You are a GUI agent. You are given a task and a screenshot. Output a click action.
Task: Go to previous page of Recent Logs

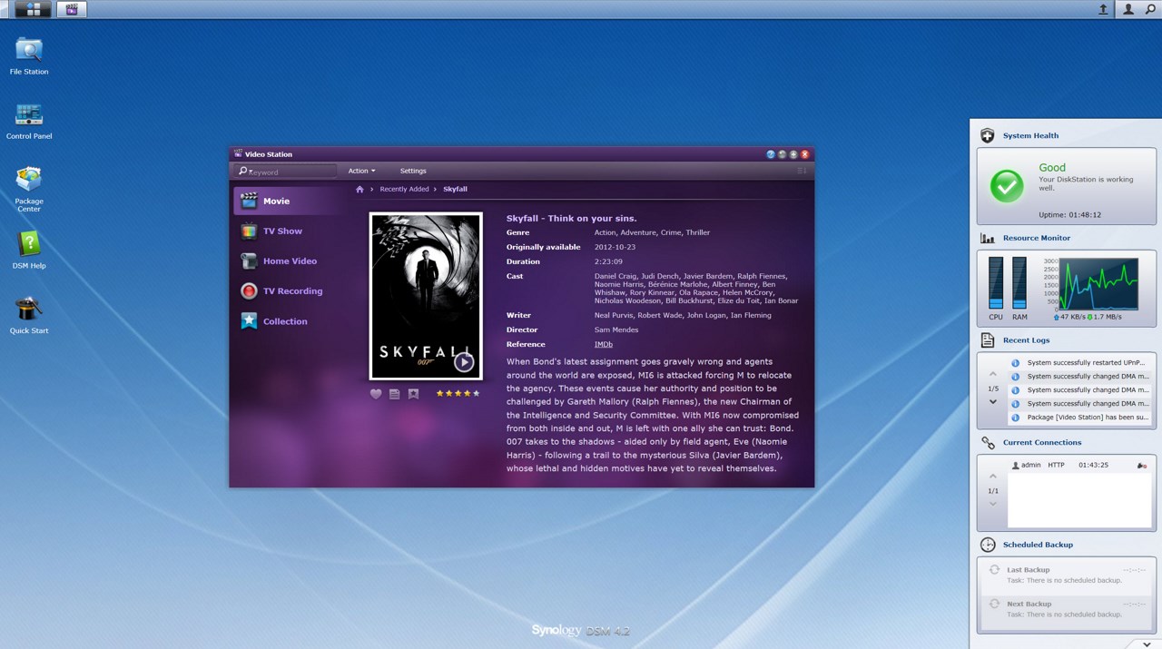[993, 375]
